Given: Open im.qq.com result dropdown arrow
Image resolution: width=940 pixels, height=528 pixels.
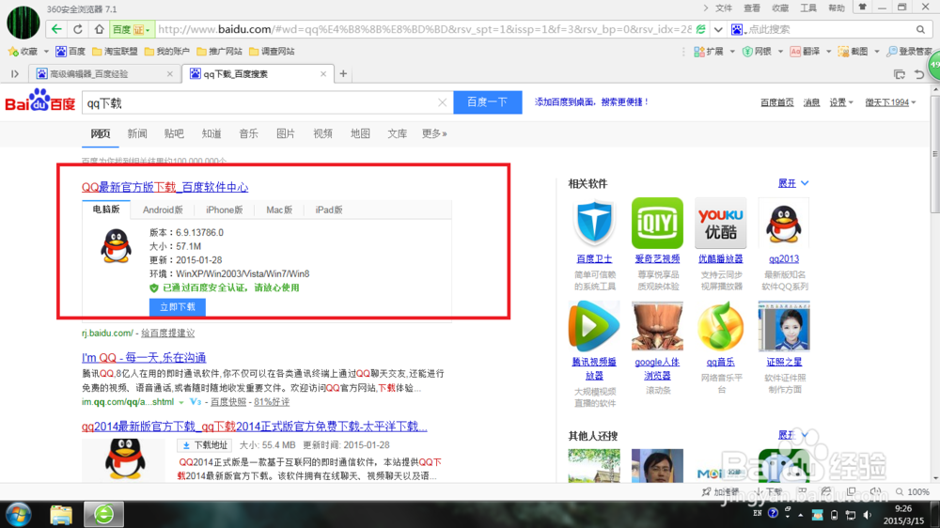Looking at the screenshot, I should click(x=181, y=402).
